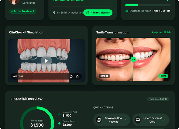Click the tray progress bar

[148, 5]
